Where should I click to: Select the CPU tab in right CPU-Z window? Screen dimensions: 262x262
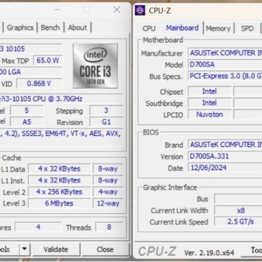pos(149,28)
